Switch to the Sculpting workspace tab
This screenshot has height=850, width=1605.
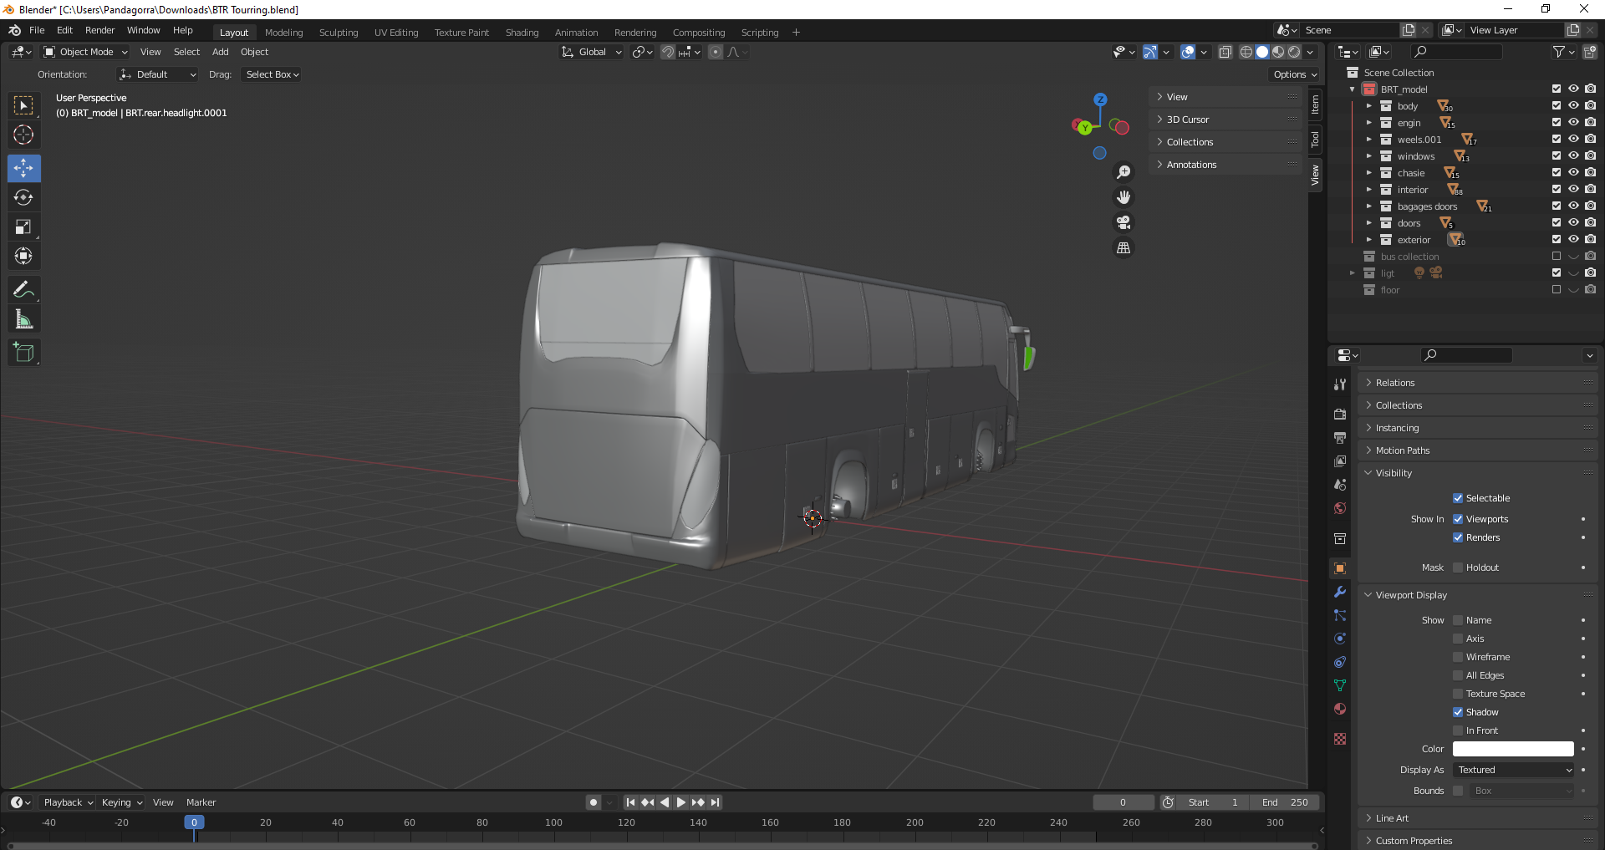point(338,33)
